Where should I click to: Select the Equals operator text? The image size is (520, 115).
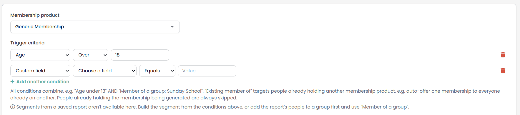click(152, 71)
